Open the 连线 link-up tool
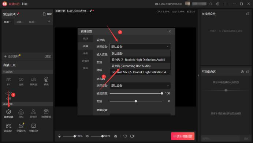The height and width of the screenshot is (143, 253). pos(21,81)
